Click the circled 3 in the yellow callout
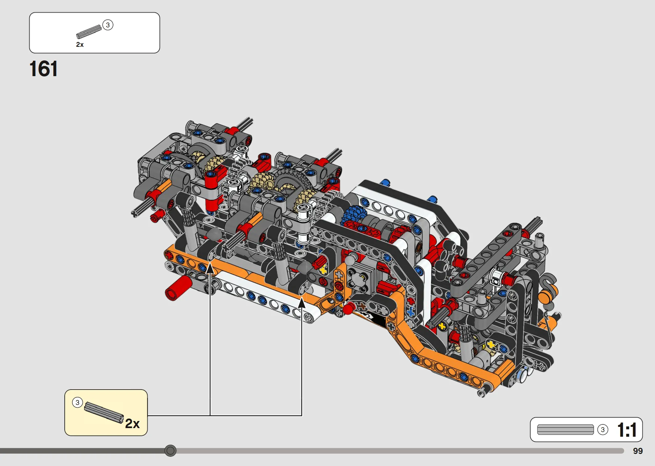655x466 pixels. 77,403
